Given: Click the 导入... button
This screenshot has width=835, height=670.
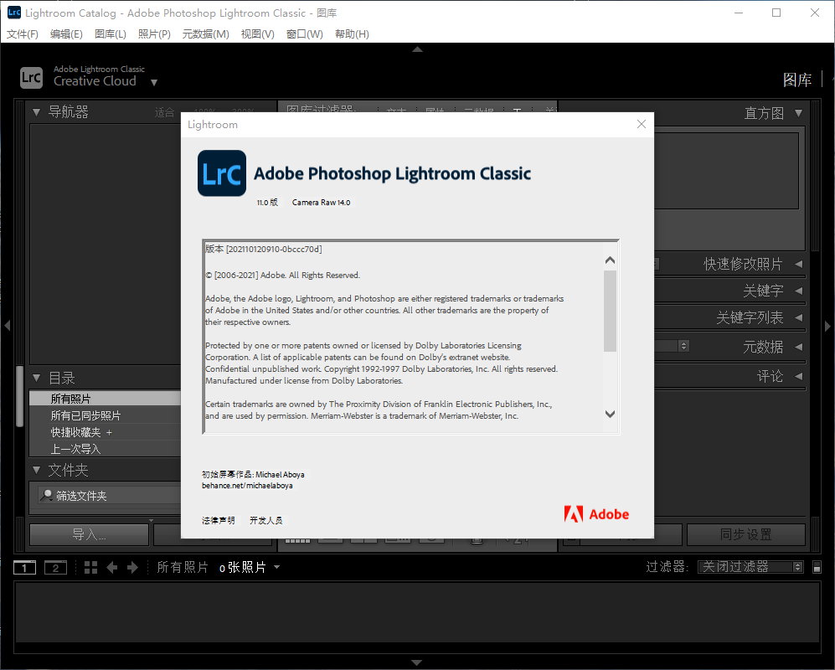Looking at the screenshot, I should (89, 534).
